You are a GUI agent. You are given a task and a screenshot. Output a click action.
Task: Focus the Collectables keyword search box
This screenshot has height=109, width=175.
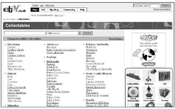coord(25,33)
